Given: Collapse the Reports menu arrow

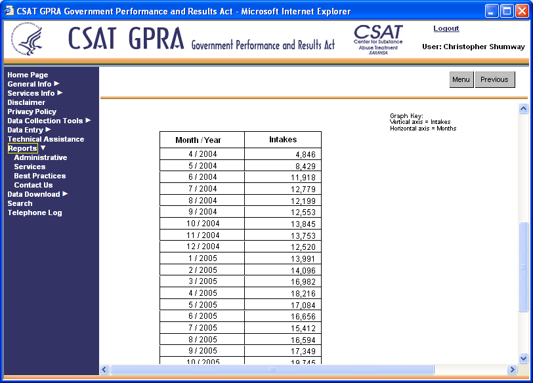Looking at the screenshot, I should 43,148.
